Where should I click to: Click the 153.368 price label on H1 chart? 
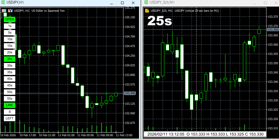(130, 93)
